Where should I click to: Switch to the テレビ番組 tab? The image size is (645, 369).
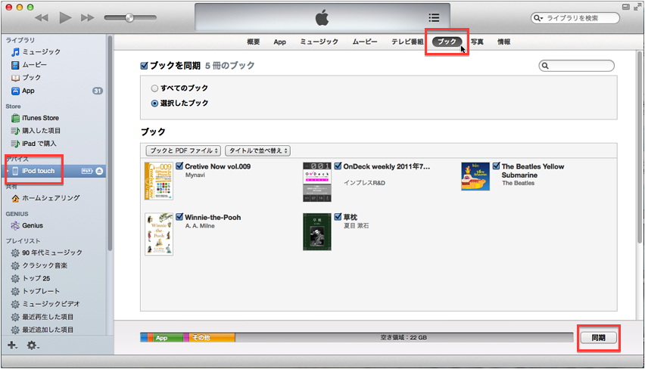tap(407, 42)
